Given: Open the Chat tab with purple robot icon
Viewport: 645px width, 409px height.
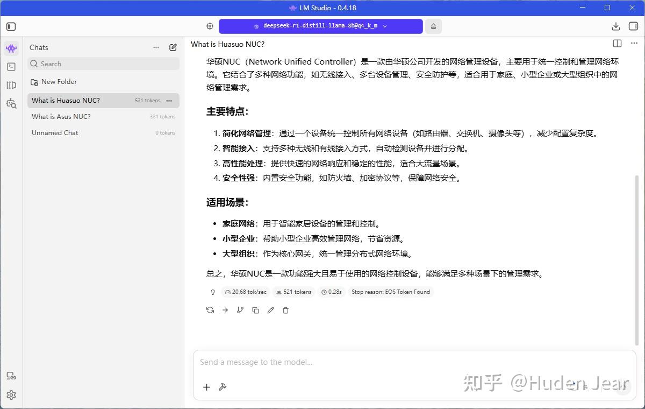Looking at the screenshot, I should click(x=11, y=48).
